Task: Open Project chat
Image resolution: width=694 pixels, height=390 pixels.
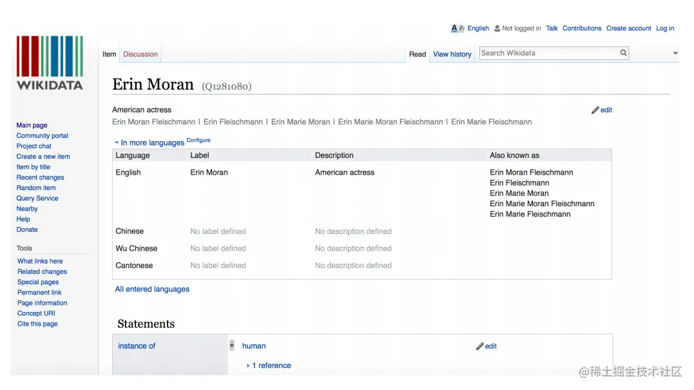Action: pos(34,146)
